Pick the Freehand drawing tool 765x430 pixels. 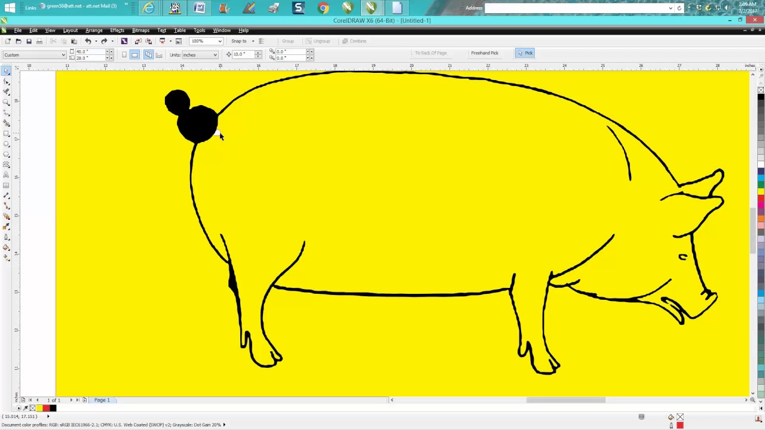(x=6, y=113)
